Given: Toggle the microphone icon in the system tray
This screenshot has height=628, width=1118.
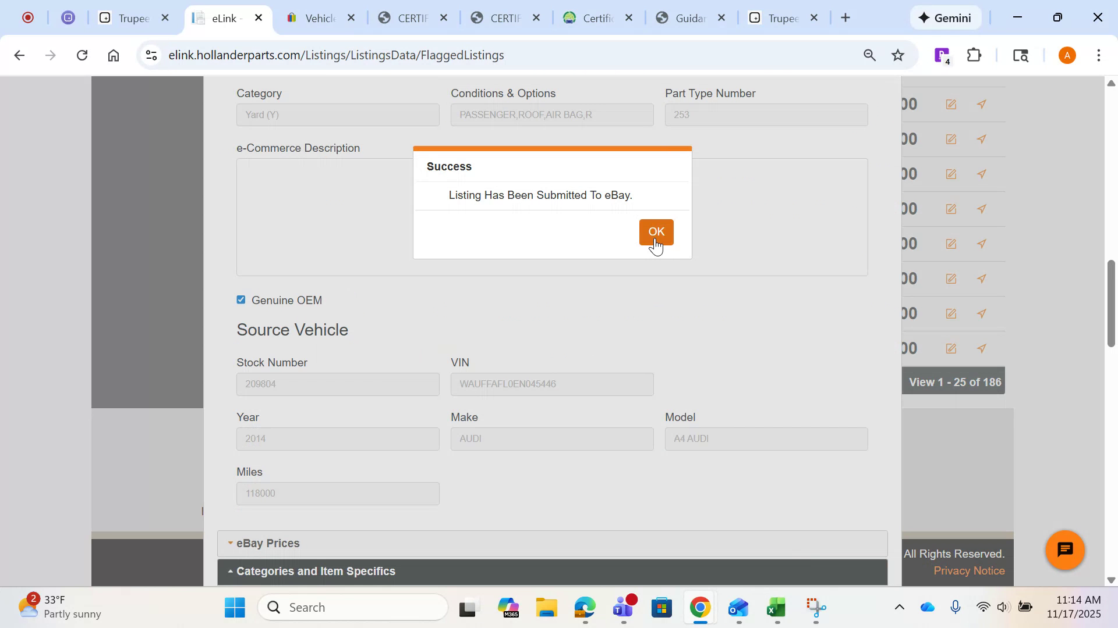Looking at the screenshot, I should coord(956,606).
